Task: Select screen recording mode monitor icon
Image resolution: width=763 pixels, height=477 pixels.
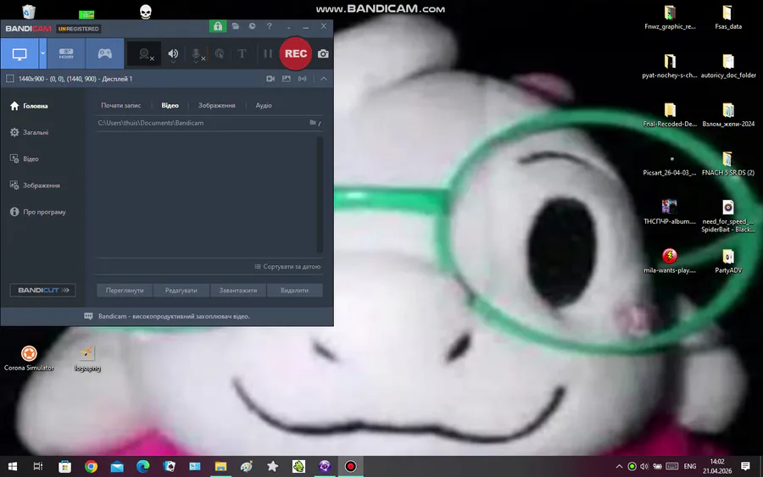Action: click(19, 53)
